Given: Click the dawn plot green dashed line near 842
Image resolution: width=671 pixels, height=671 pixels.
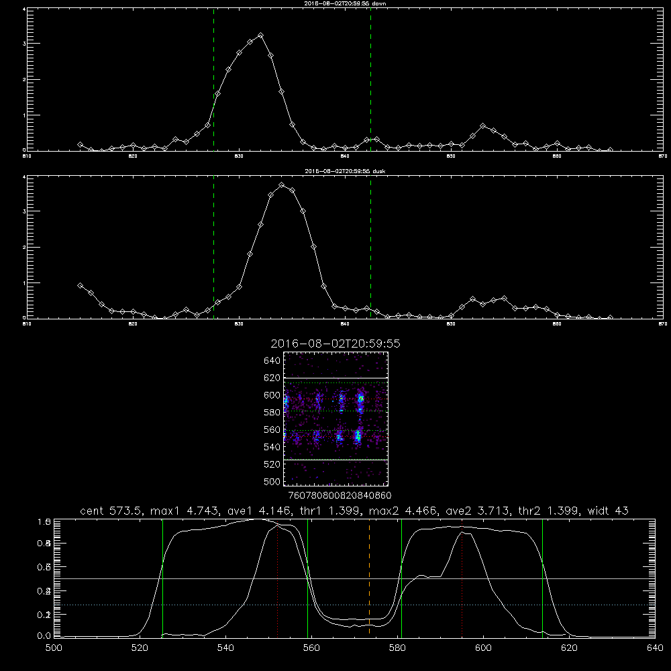Looking at the screenshot, I should tap(370, 79).
